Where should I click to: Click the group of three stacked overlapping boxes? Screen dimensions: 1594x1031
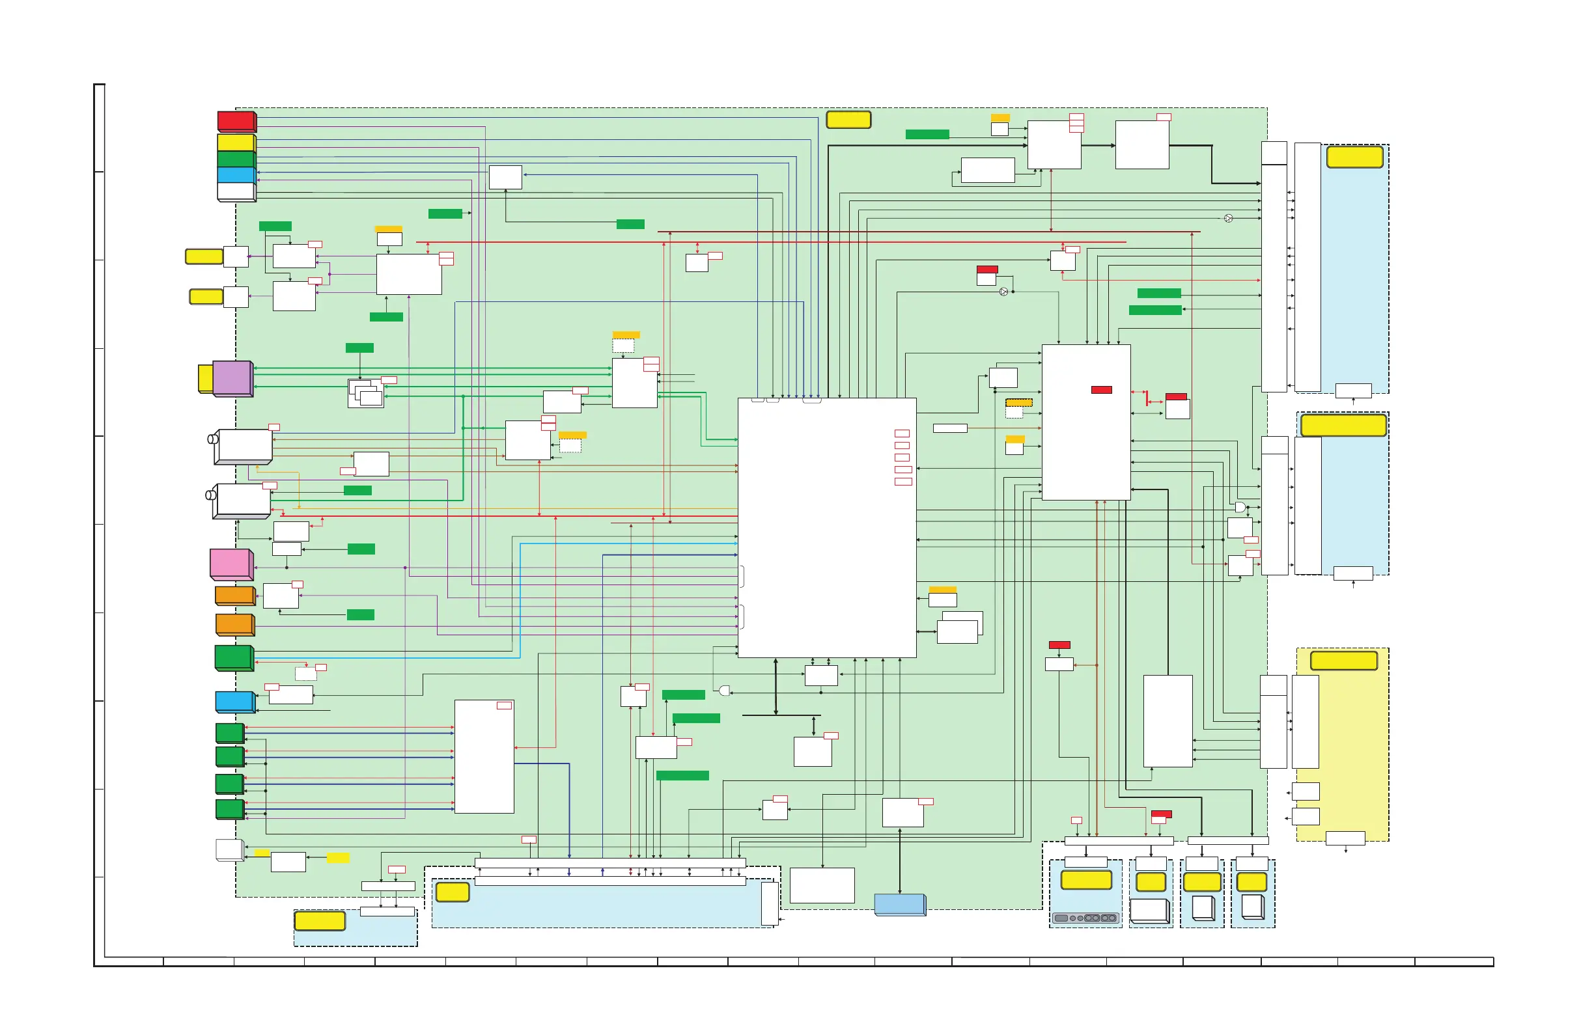click(x=366, y=394)
